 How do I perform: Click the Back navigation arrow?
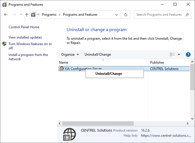tap(6, 15)
